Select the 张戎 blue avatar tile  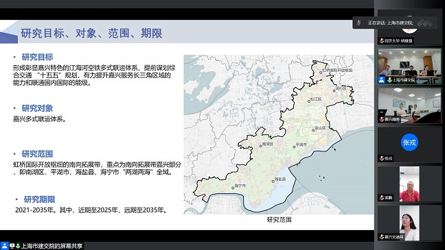coord(409,145)
